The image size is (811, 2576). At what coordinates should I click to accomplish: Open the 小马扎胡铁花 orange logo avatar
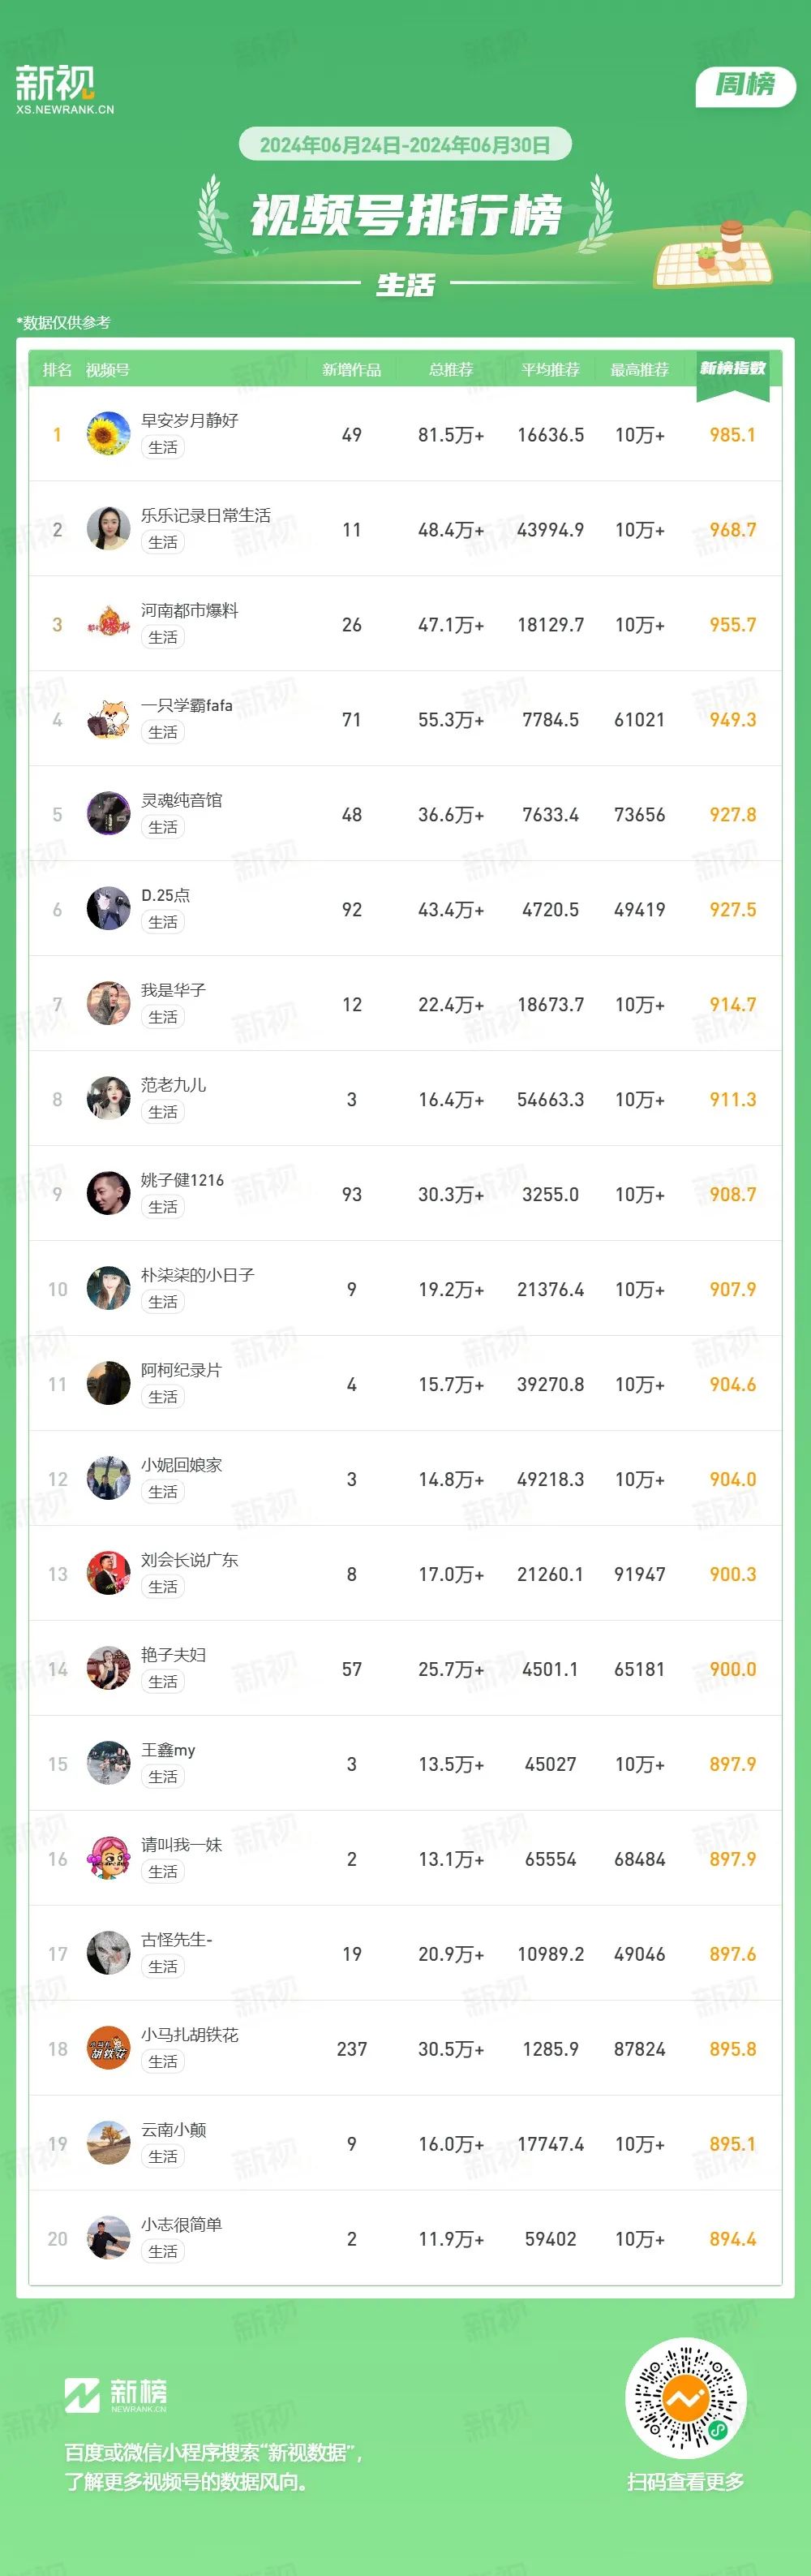[x=109, y=2048]
